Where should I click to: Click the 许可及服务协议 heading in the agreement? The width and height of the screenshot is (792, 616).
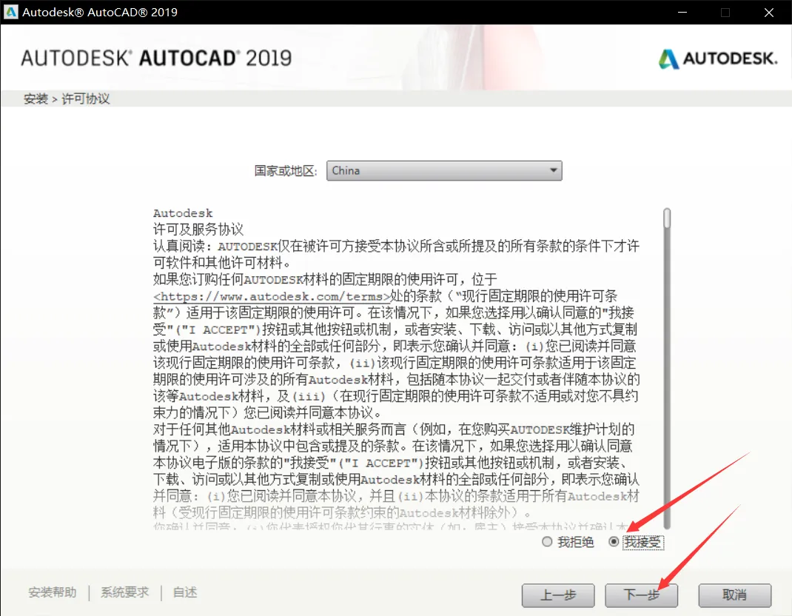[x=198, y=230]
